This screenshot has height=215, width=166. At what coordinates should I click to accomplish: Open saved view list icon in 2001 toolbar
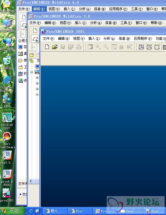click(x=130, y=47)
